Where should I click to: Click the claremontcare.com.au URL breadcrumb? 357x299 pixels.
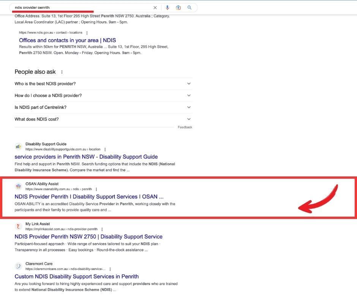(65, 269)
